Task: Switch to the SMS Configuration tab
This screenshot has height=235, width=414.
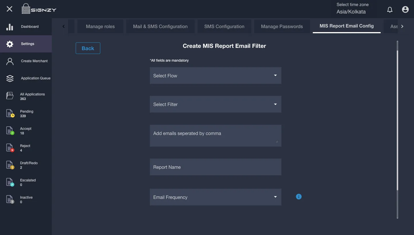Action: click(224, 26)
